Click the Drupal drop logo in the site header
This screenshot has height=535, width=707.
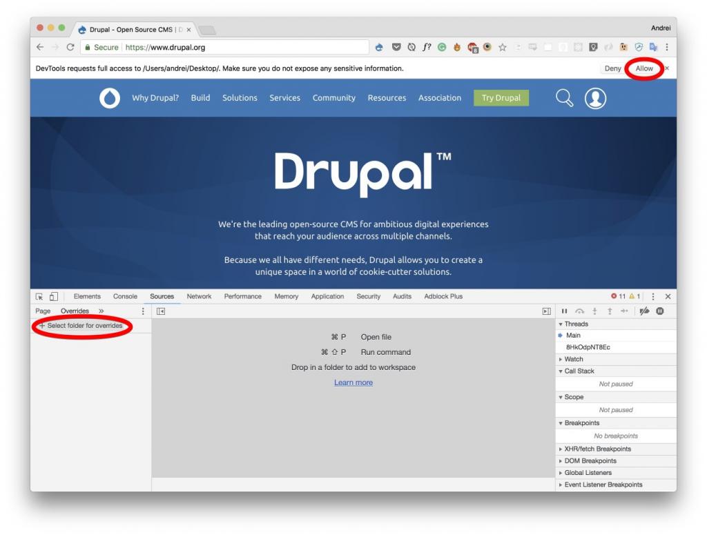point(110,98)
